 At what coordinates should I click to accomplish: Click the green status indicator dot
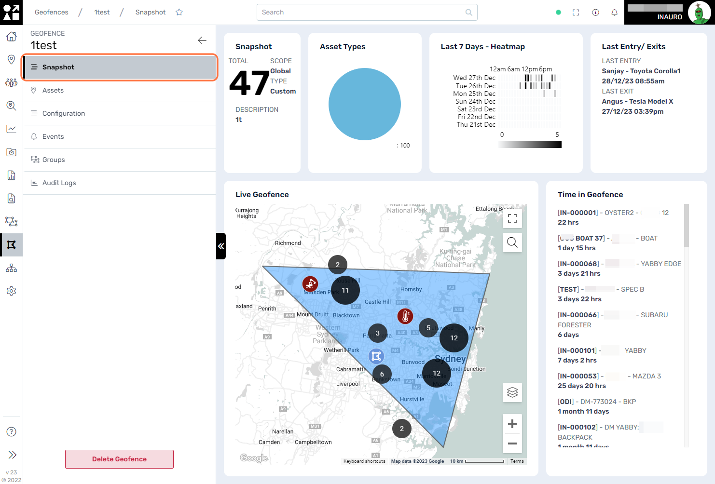(x=558, y=13)
